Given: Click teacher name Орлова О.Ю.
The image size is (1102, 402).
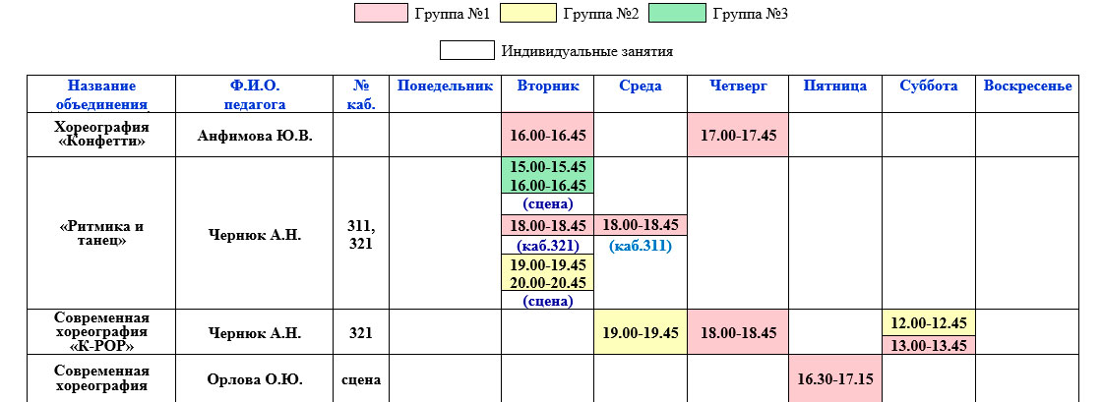Looking at the screenshot, I should (254, 379).
